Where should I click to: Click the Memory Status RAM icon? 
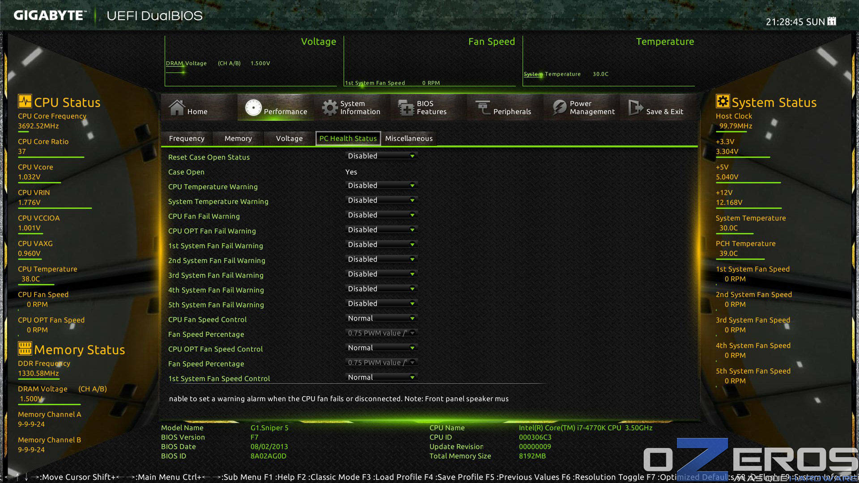click(x=25, y=348)
